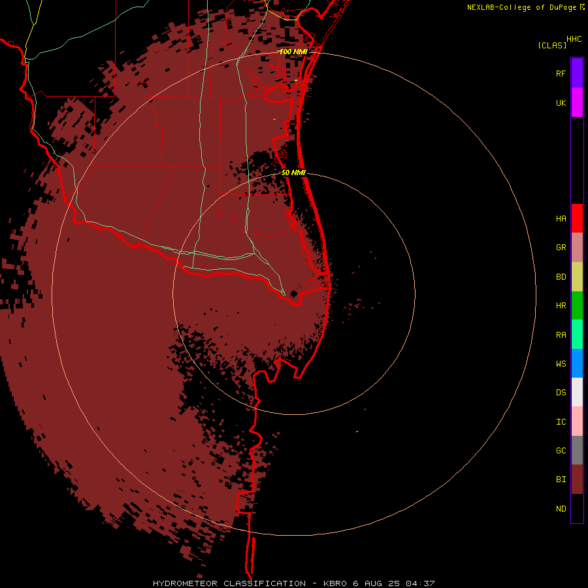Select the BD yellow legend block
Viewport: 588px width, 588px height.
[577, 277]
